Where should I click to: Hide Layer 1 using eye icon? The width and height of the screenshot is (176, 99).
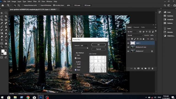point(128,43)
